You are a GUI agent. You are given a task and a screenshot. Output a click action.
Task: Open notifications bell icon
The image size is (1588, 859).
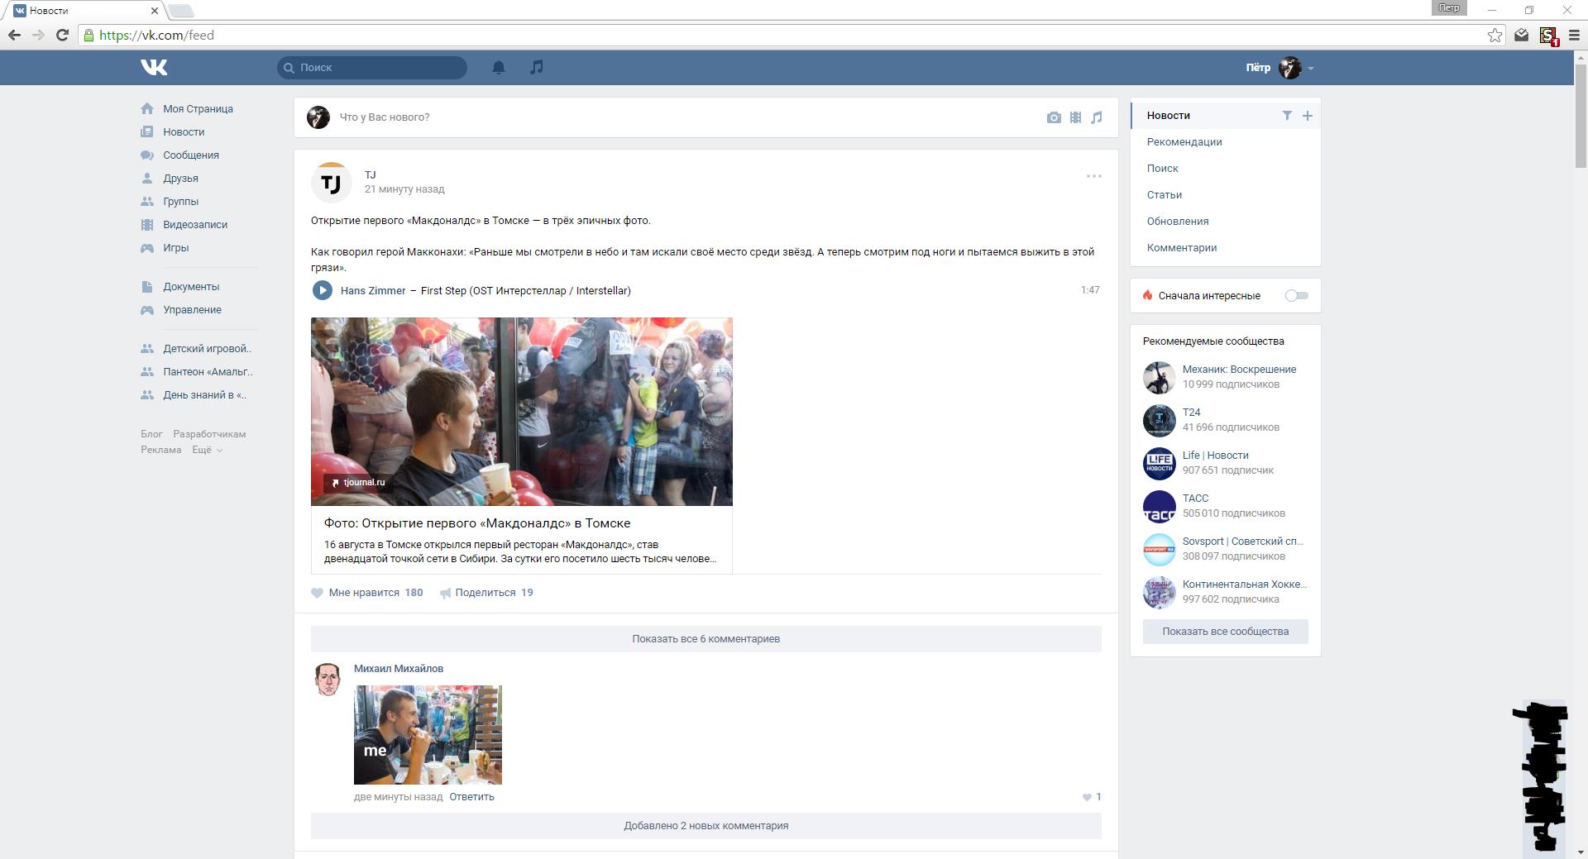coord(499,67)
